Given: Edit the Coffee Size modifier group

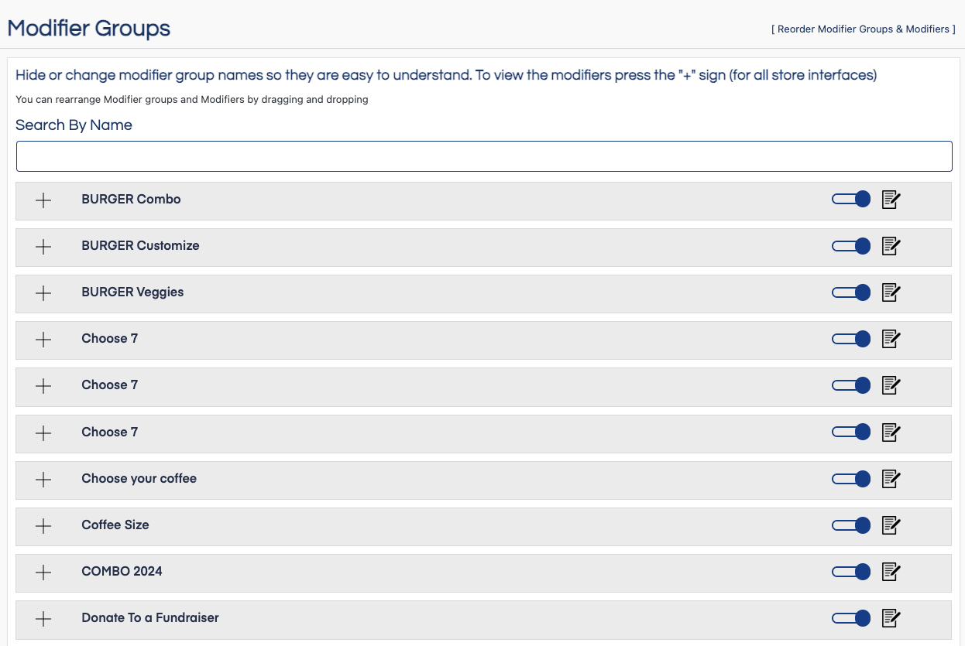Looking at the screenshot, I should pos(891,525).
